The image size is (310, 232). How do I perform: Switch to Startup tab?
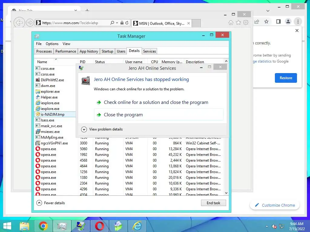107,51
